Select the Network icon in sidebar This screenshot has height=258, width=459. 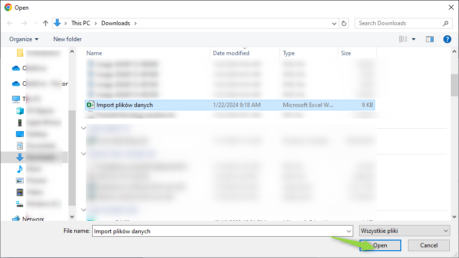point(16,219)
